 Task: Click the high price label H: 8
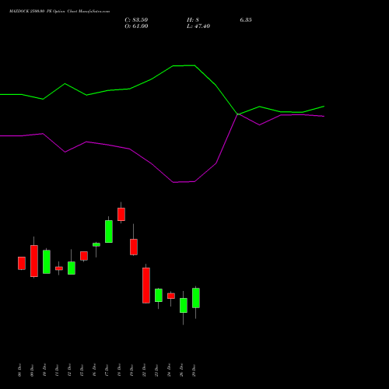193,20
